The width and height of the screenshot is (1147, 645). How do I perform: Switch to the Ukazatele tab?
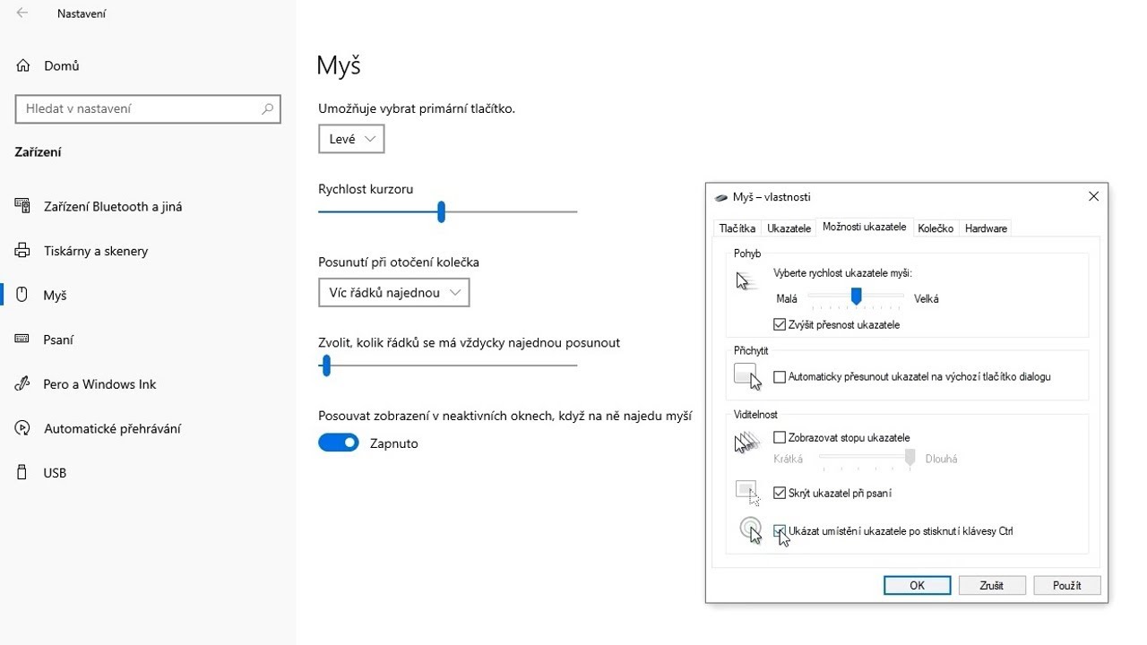789,228
